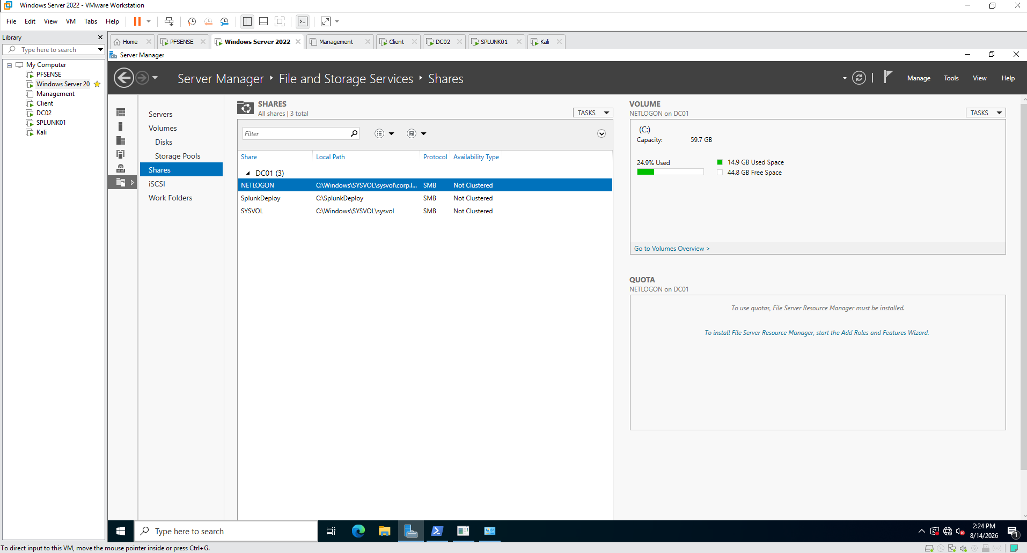Open the snapshot manager
The image size is (1027, 553).
click(x=224, y=21)
